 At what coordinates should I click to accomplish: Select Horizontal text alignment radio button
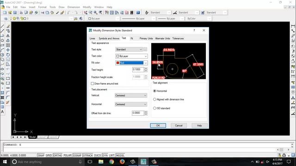154,91
